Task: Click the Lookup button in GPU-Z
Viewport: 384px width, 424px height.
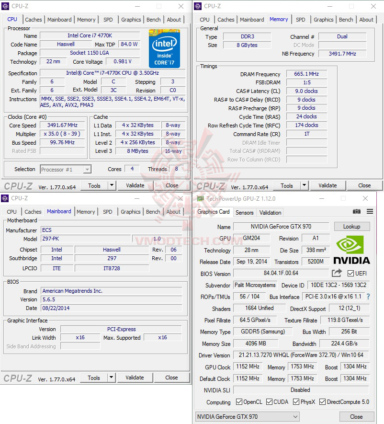Action: [x=352, y=226]
